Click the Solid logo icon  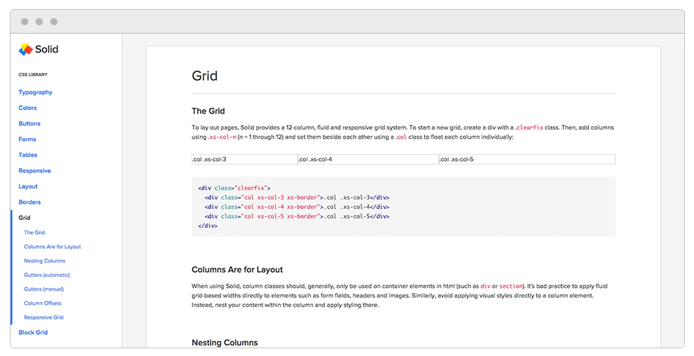coord(25,49)
